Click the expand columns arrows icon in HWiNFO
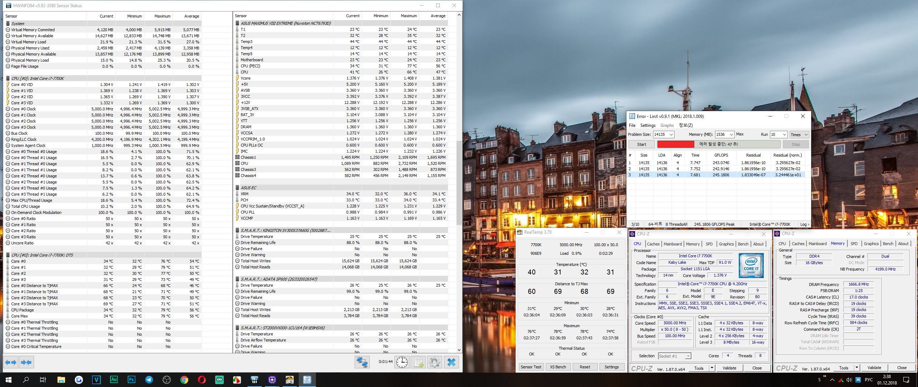 (11, 362)
